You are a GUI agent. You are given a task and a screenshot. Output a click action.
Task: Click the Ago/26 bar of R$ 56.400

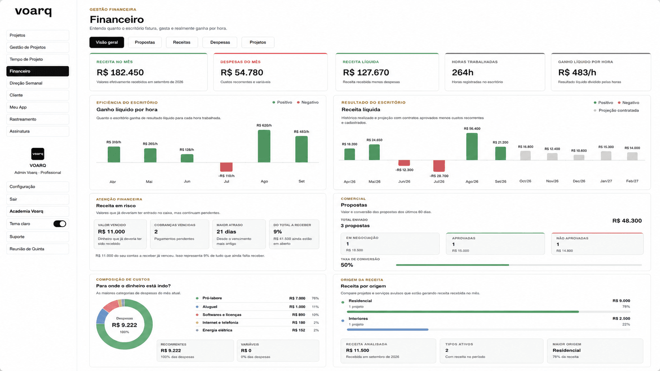pos(472,146)
